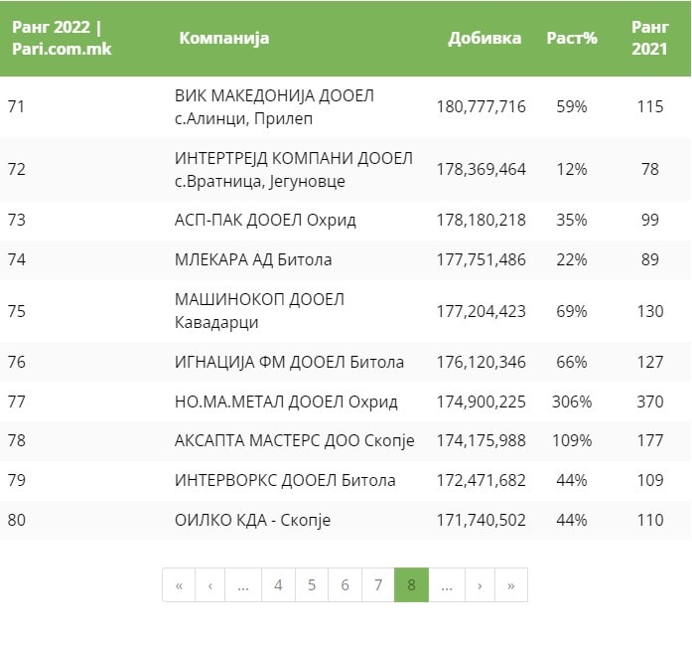Open page 4 in pagination
This screenshot has width=692, height=645.
click(278, 585)
